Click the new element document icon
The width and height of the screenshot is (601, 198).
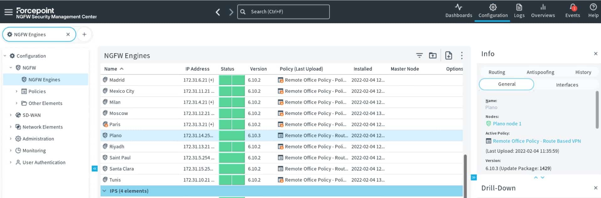click(449, 55)
